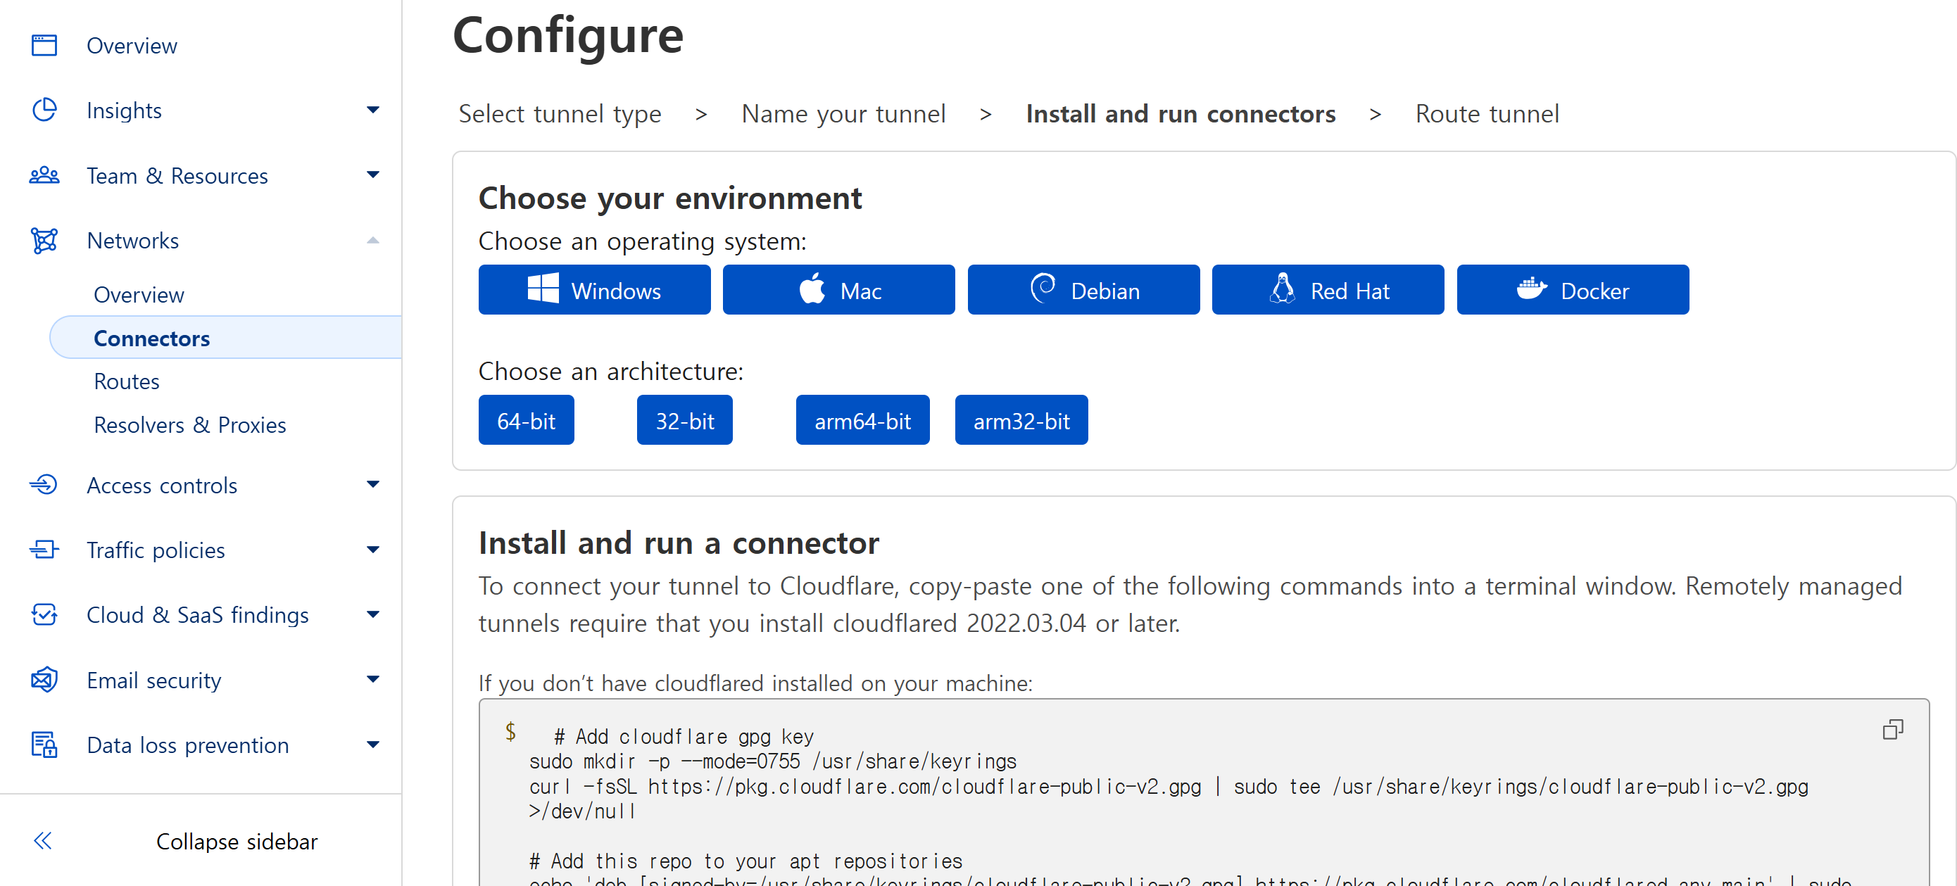Click the '# Add cloudflare gpg key' comment

(x=684, y=736)
